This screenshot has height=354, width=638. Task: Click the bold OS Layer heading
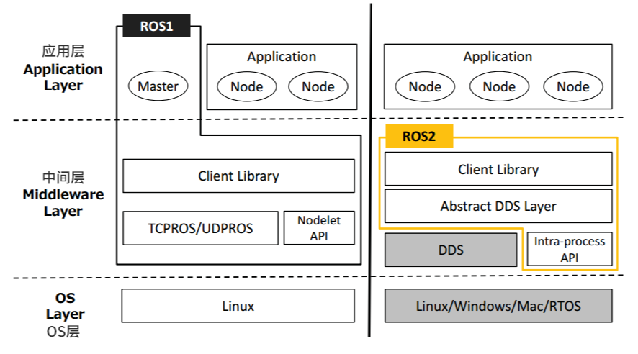coord(65,306)
